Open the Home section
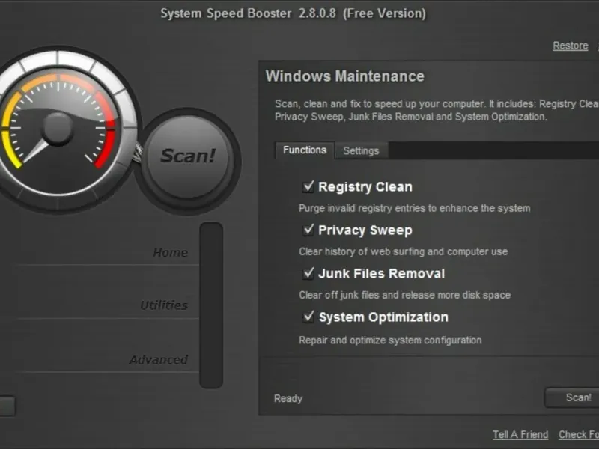This screenshot has height=449, width=599. [x=170, y=253]
